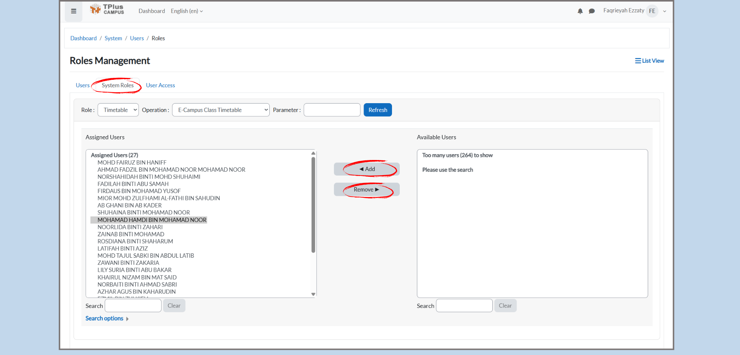Expand the English (en) language menu
The height and width of the screenshot is (355, 740).
coord(187,11)
